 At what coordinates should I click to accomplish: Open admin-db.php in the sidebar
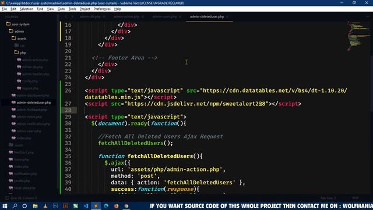pos(33,67)
